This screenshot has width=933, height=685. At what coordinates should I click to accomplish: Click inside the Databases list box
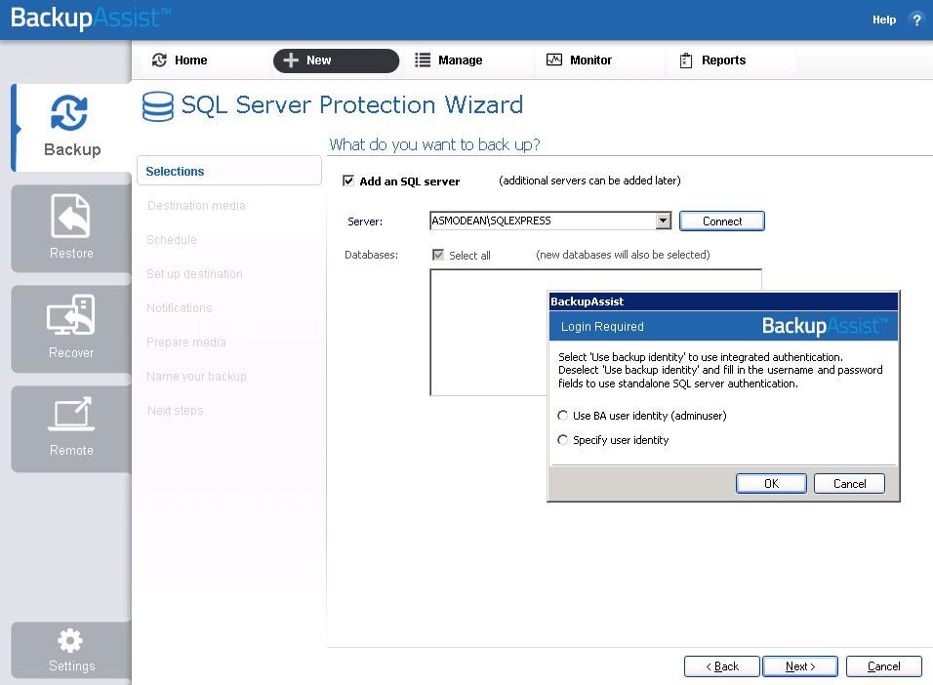click(488, 332)
